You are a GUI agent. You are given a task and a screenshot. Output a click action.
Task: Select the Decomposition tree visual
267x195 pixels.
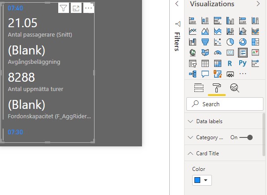[193, 74]
